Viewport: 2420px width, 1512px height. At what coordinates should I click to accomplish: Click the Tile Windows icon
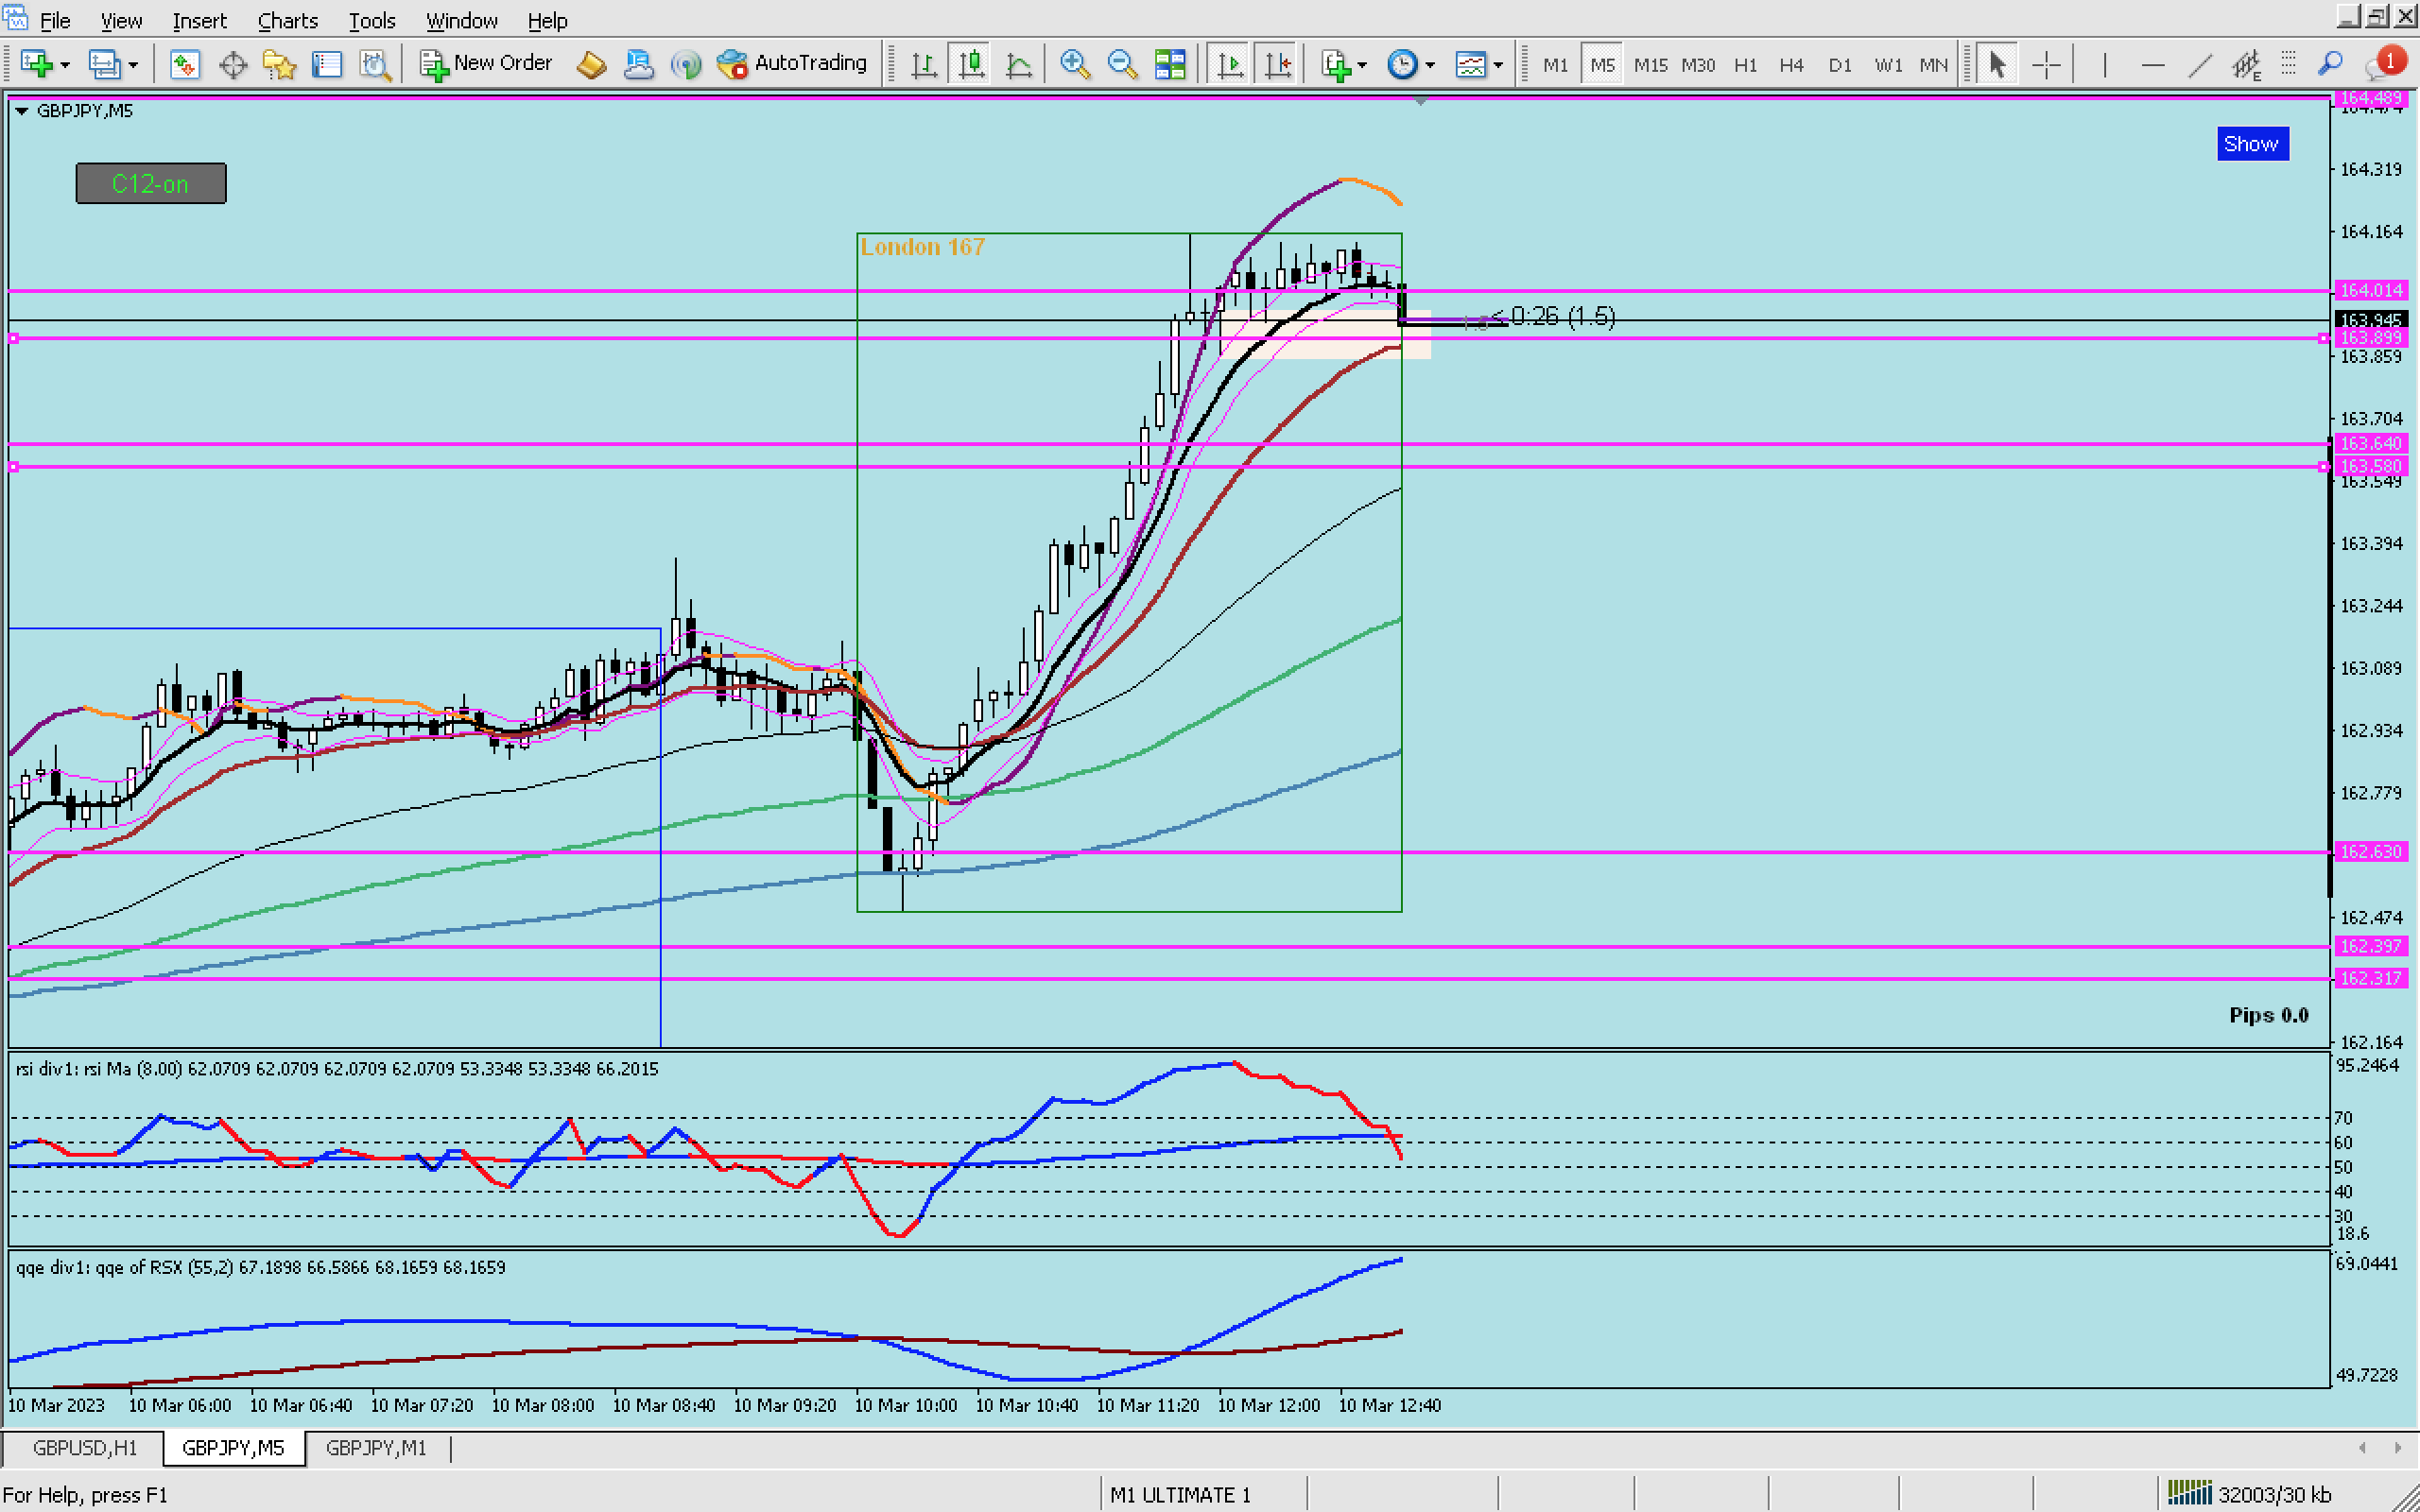point(1169,65)
